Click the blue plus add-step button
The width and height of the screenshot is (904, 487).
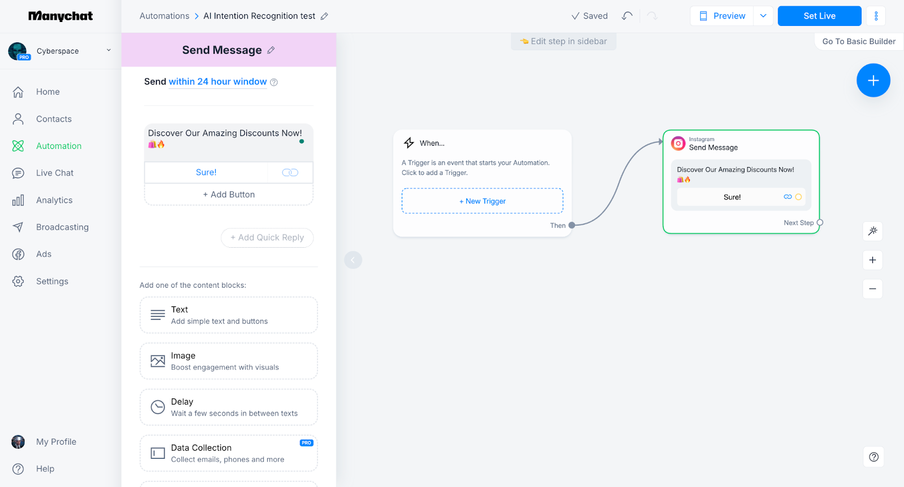(x=873, y=81)
